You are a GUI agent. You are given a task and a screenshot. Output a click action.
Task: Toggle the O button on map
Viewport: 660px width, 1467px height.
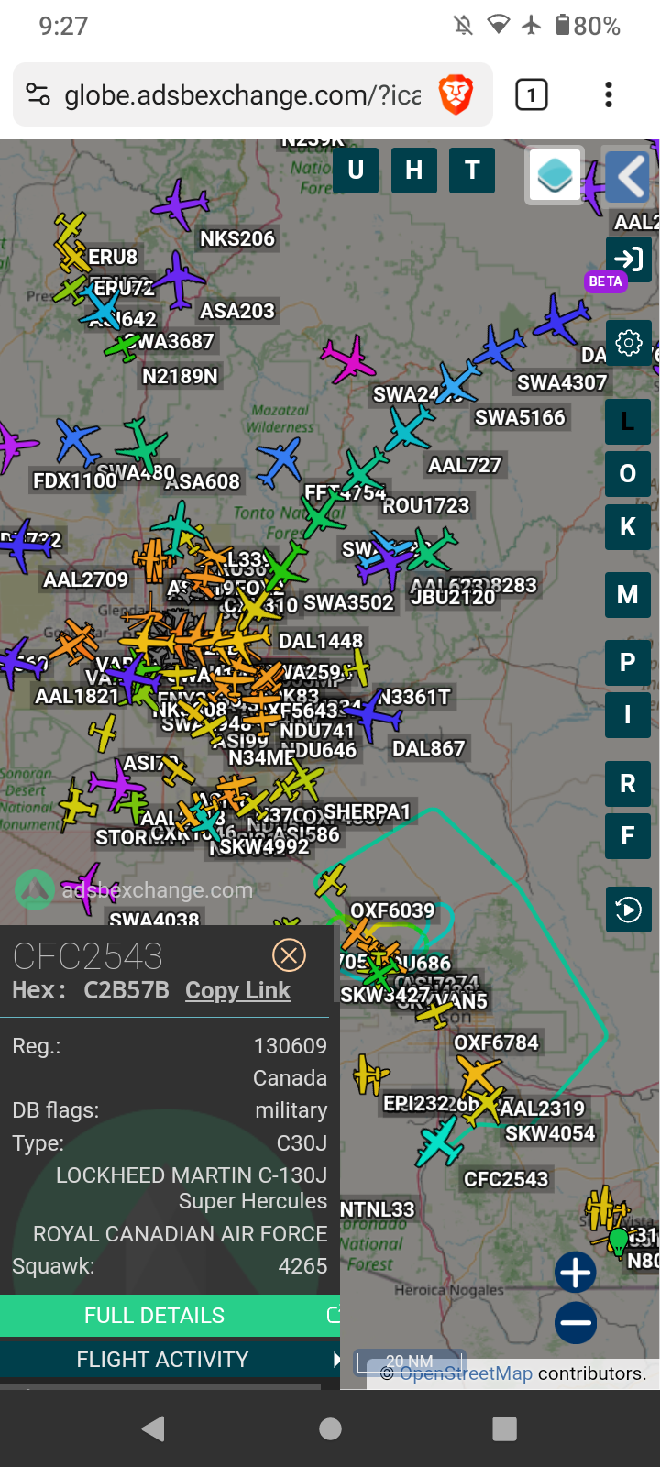pos(628,474)
